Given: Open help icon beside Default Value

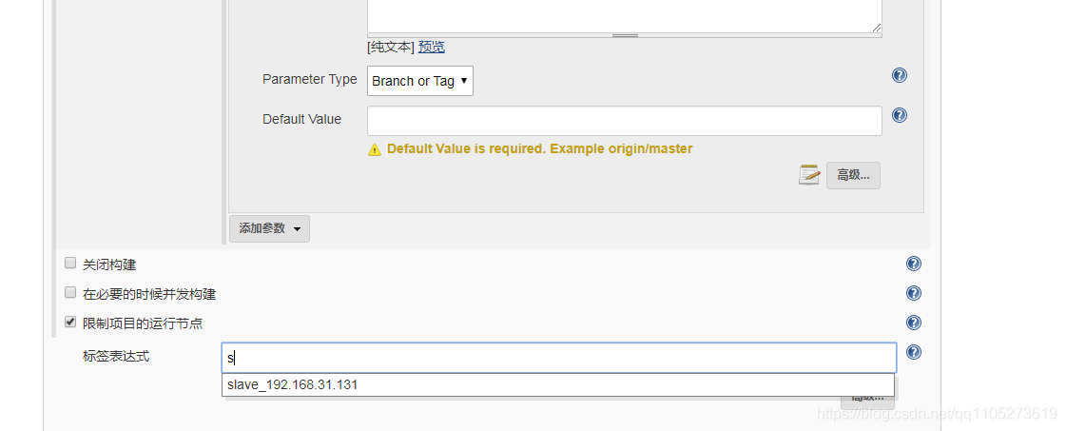Looking at the screenshot, I should 899,115.
